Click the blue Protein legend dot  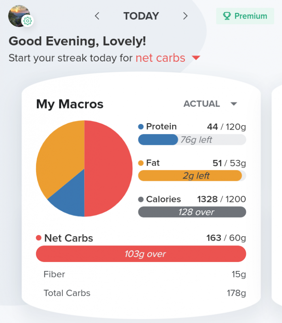click(141, 127)
